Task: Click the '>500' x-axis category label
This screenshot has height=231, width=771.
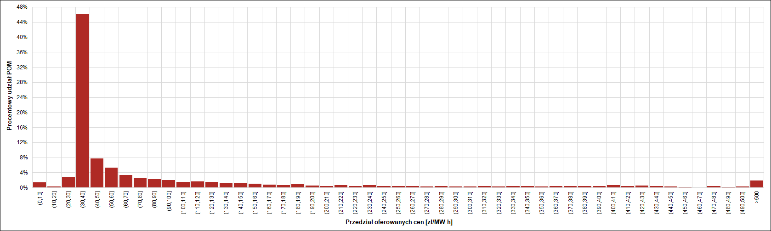Action: click(x=757, y=198)
